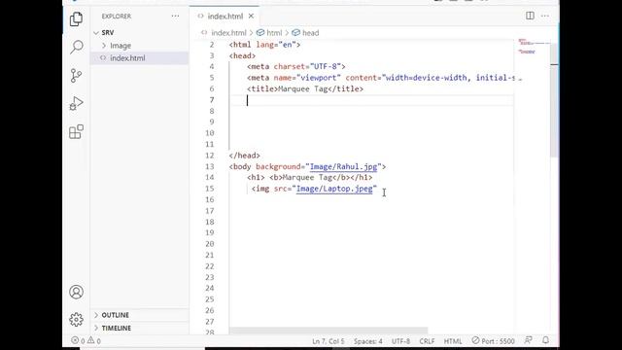This screenshot has width=622, height=350.
Task: Open editor more actions menu
Action: tap(545, 16)
